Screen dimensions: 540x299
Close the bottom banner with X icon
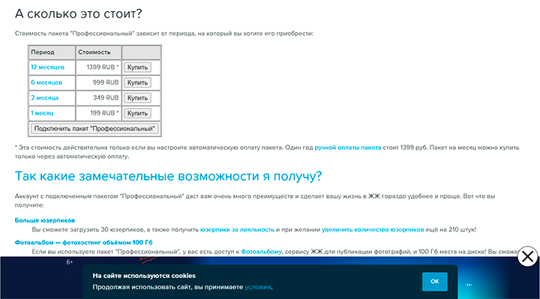point(527,256)
